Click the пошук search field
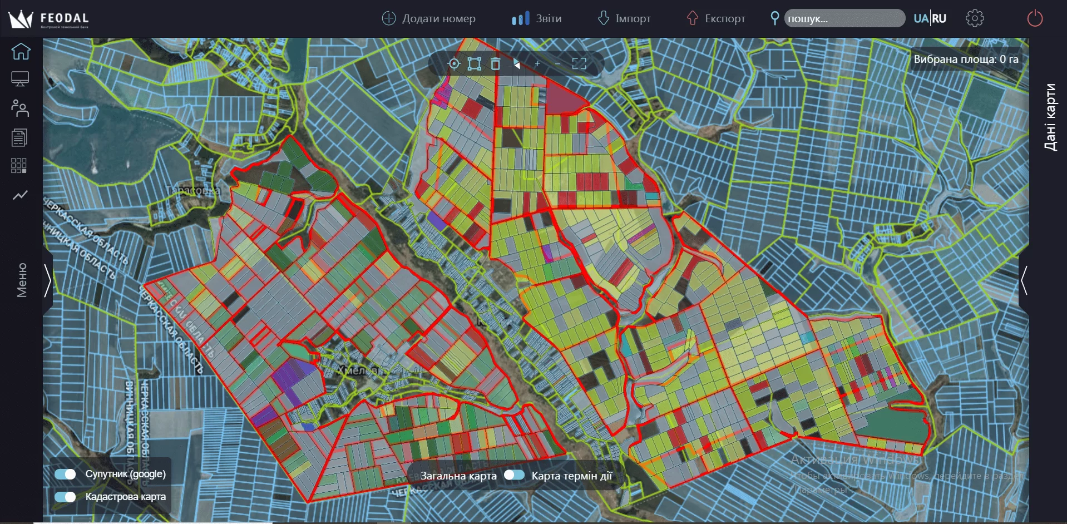Screen dimensions: 1067x524 pos(844,18)
